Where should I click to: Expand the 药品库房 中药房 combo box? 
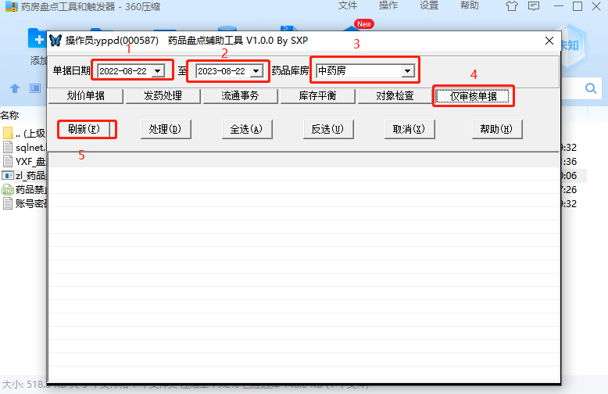click(407, 71)
